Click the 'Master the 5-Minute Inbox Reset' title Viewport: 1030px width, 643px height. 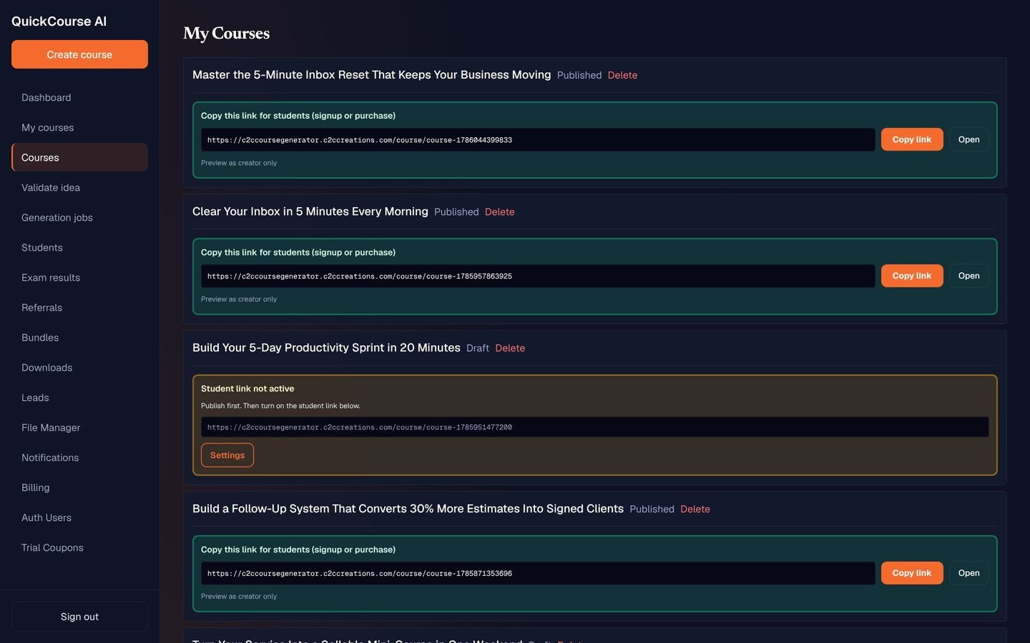click(372, 74)
